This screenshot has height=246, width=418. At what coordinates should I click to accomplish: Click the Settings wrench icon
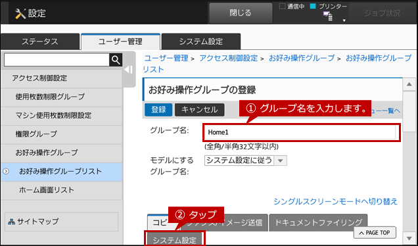tap(20, 13)
